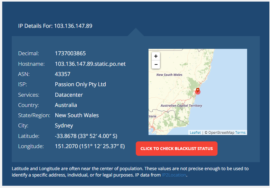Zoom in on the map
The image size is (270, 188).
point(156,56)
